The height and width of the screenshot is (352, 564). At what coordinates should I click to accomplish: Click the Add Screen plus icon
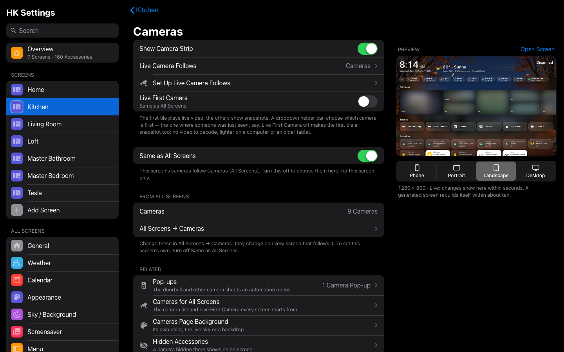[x=17, y=210]
